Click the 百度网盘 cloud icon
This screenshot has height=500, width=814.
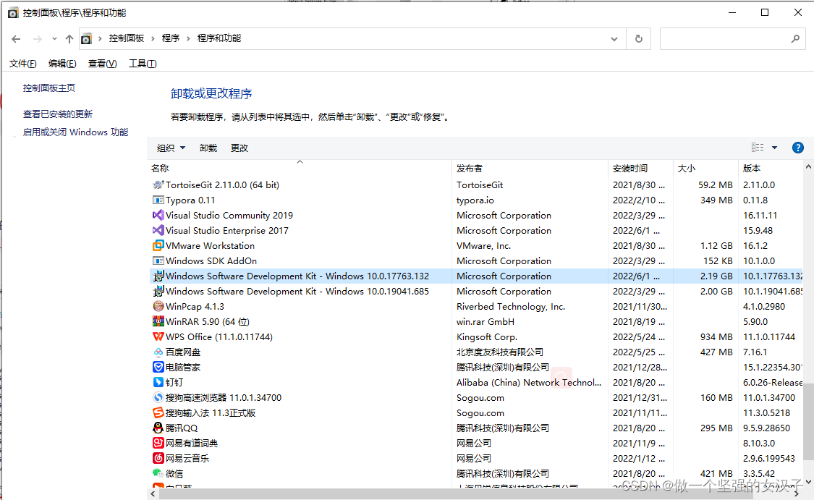tap(158, 352)
